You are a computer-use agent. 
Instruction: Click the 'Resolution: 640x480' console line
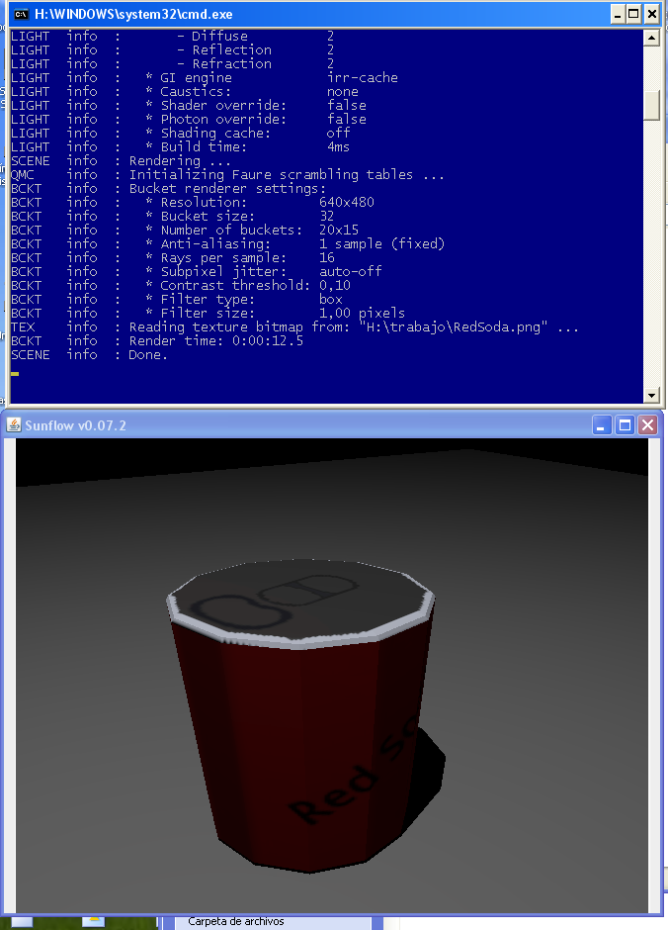(x=193, y=202)
